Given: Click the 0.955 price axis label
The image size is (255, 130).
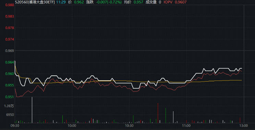Looking at the screenshot, I should pos(10,85).
